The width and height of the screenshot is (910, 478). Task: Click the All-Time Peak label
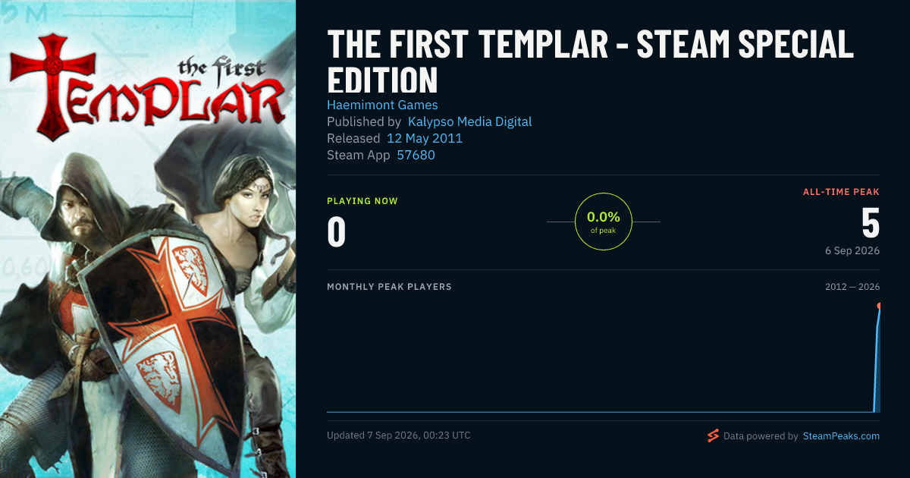coord(841,192)
